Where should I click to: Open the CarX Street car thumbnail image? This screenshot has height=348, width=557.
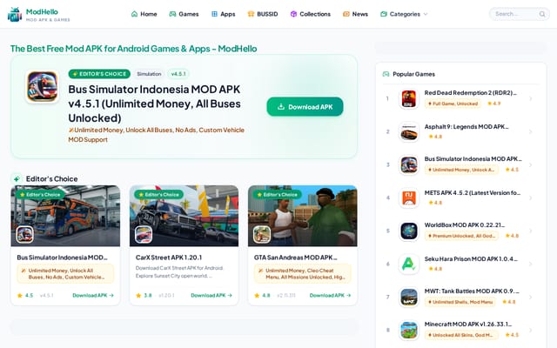pyautogui.click(x=184, y=216)
